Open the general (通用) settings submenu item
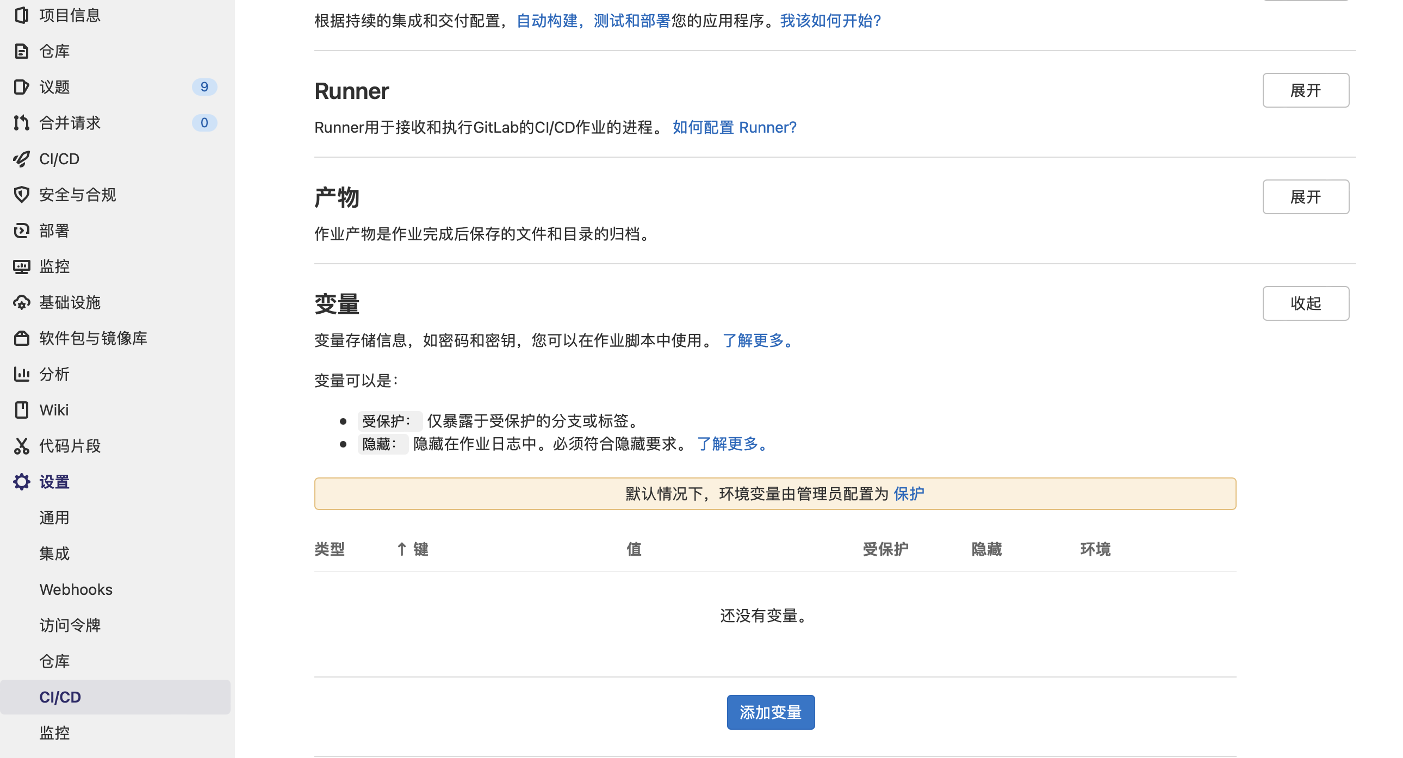Image resolution: width=1403 pixels, height=758 pixels. tap(54, 517)
